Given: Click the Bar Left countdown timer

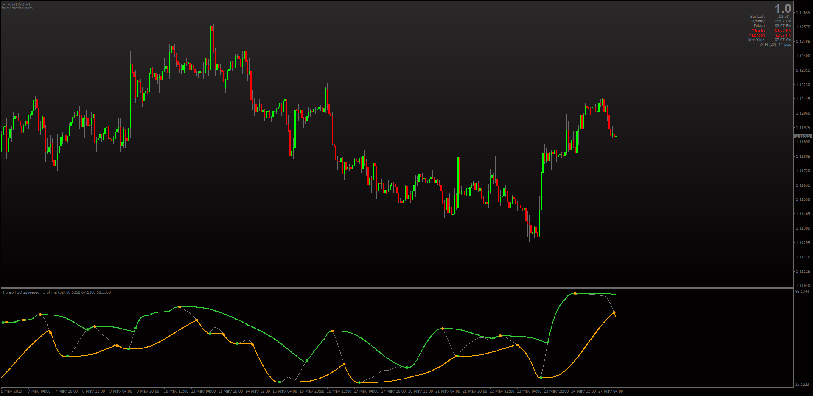Looking at the screenshot, I should (784, 17).
